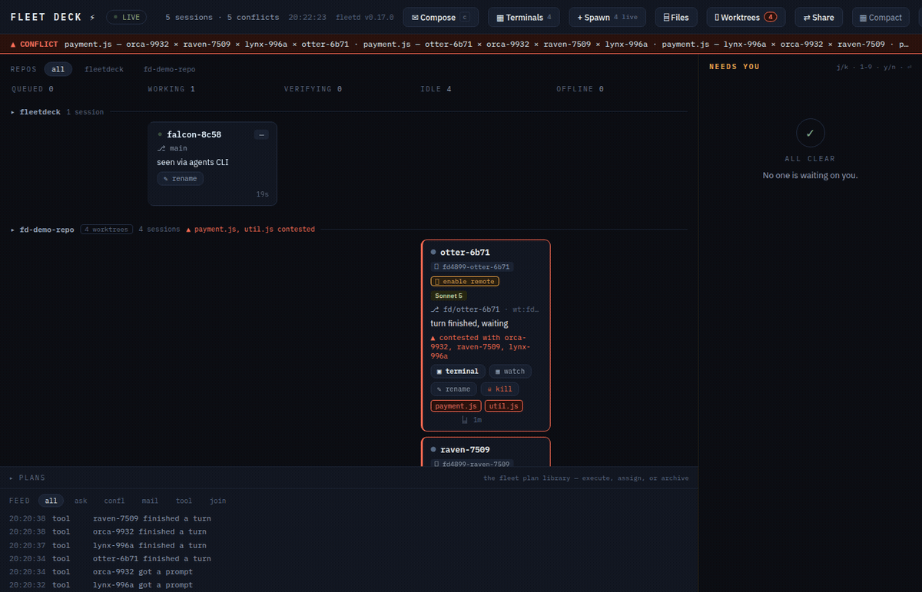Viewport: 922px width, 592px height.
Task: Click feed row 'lynx-996a finished a turn'
Action: click(349, 545)
